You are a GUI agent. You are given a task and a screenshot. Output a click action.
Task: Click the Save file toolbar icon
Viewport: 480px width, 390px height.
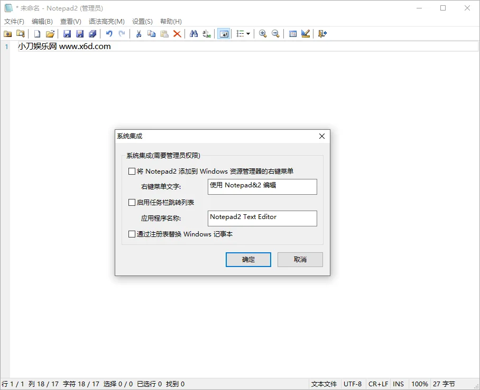[67, 33]
